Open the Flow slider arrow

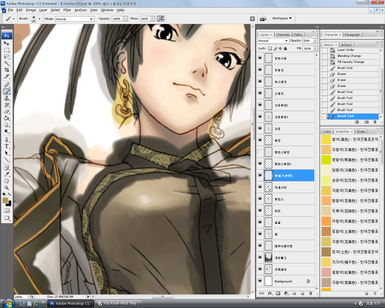[152, 19]
